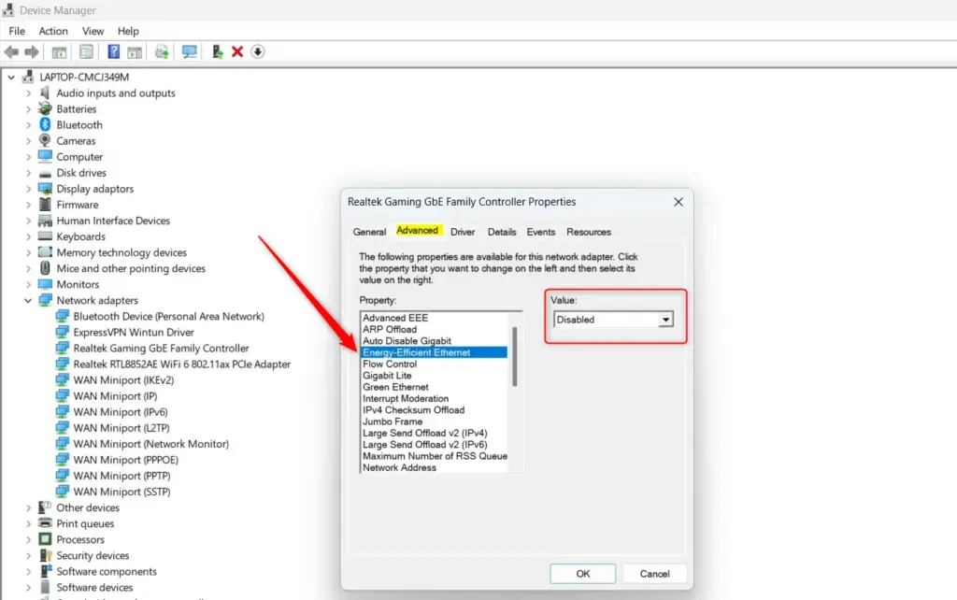Expand the Computer node

click(28, 158)
